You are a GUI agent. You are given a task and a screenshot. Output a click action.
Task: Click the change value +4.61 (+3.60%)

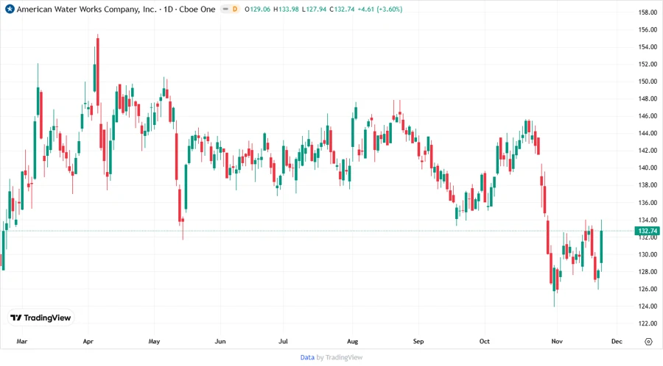pyautogui.click(x=379, y=9)
